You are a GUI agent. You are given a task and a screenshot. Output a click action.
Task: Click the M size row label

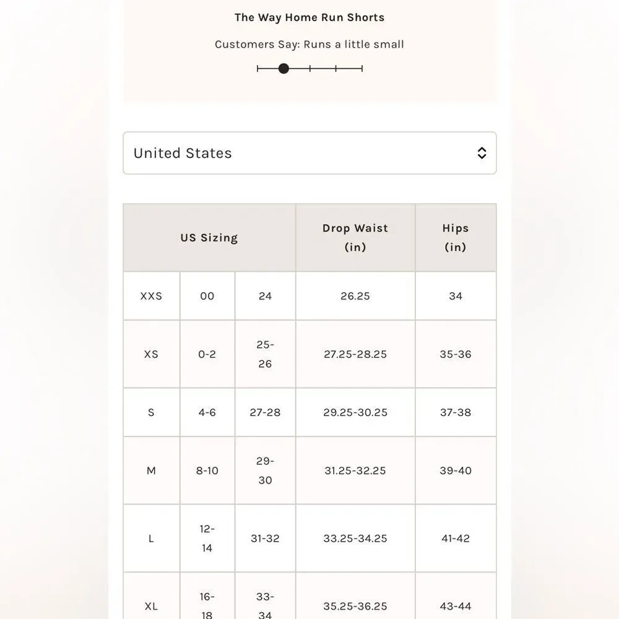pyautogui.click(x=151, y=470)
